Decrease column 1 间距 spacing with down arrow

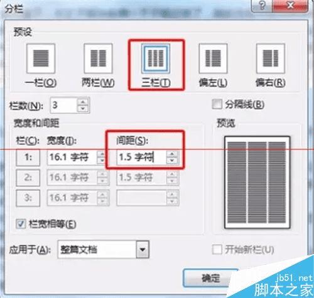click(x=172, y=161)
